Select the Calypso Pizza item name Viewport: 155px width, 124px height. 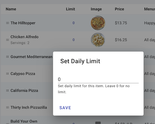[23, 73]
